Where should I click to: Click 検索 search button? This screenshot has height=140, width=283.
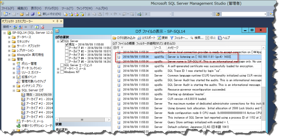pos(197,38)
